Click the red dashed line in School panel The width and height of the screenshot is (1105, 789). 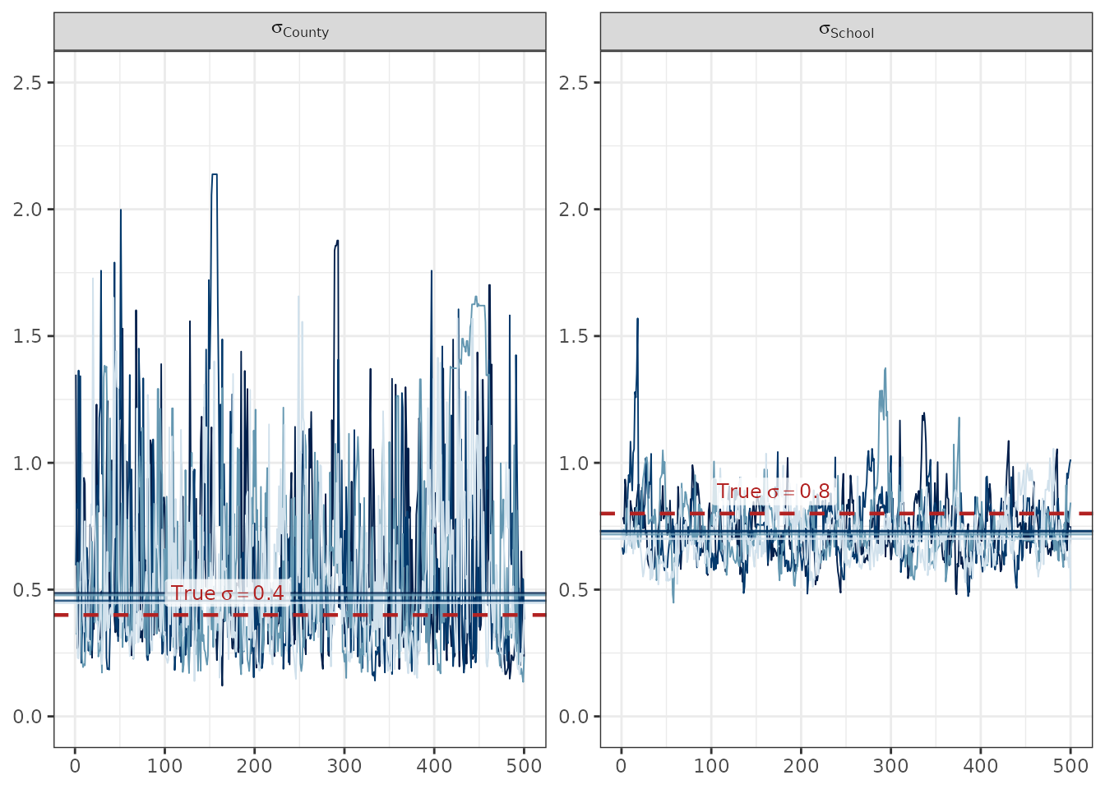[x=846, y=514]
